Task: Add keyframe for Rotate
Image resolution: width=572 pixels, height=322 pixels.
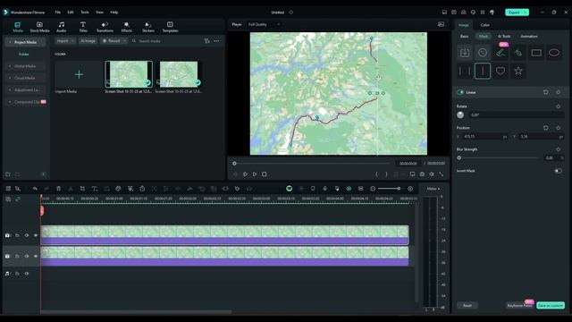Action: tap(558, 106)
